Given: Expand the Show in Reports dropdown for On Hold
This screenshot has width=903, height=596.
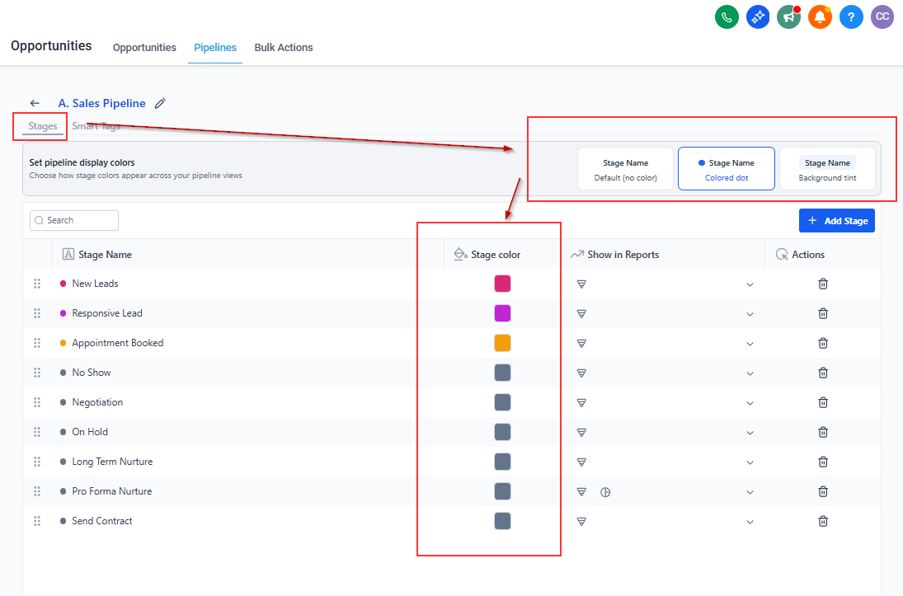Looking at the screenshot, I should click(x=750, y=433).
